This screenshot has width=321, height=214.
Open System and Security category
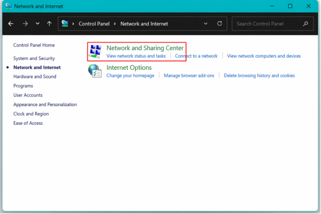click(34, 58)
